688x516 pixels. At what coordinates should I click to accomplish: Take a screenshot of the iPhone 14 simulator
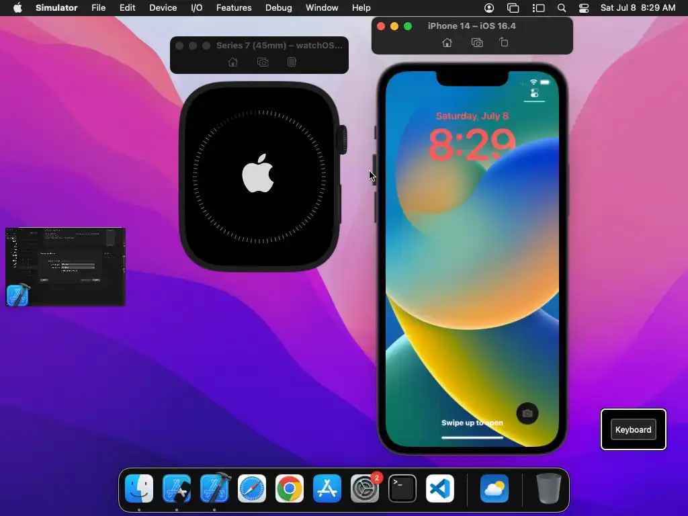[477, 42]
